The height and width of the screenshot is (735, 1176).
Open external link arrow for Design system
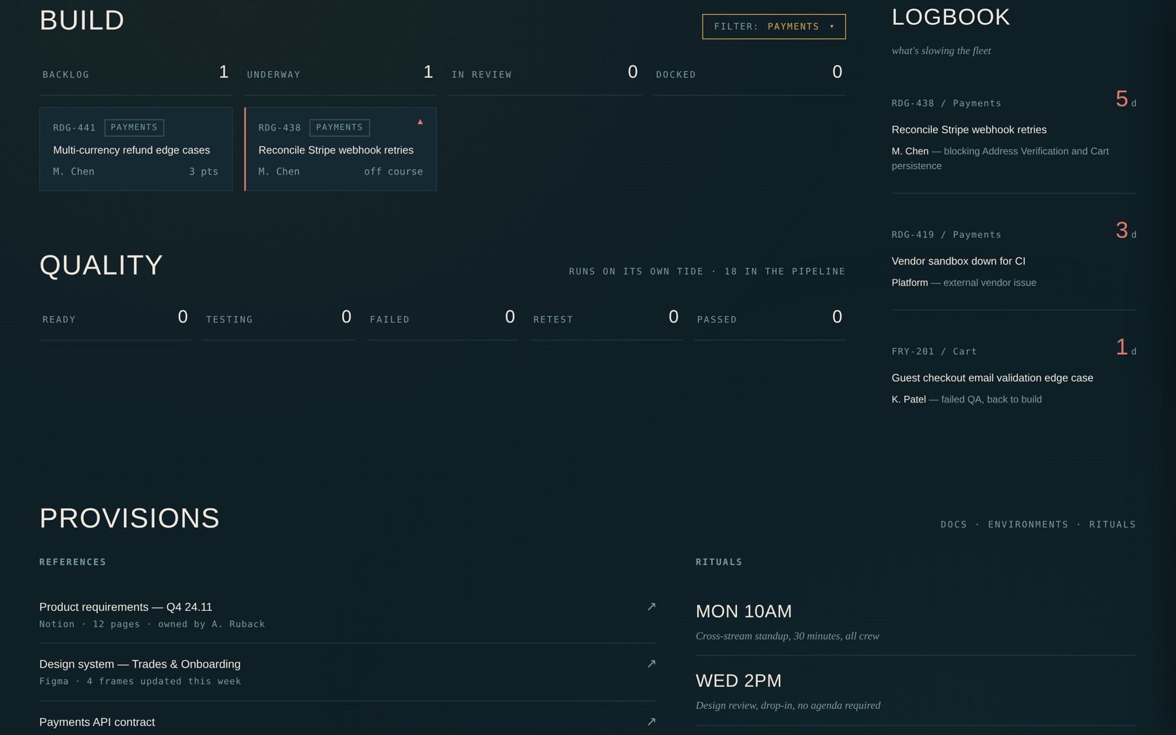click(x=651, y=664)
